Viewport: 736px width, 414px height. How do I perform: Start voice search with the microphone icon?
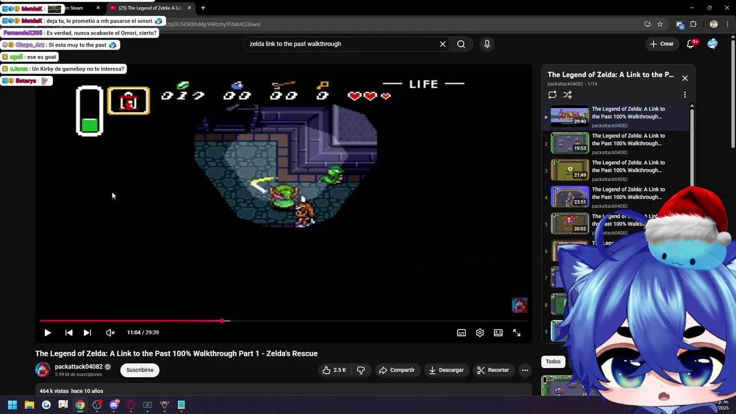tap(487, 44)
